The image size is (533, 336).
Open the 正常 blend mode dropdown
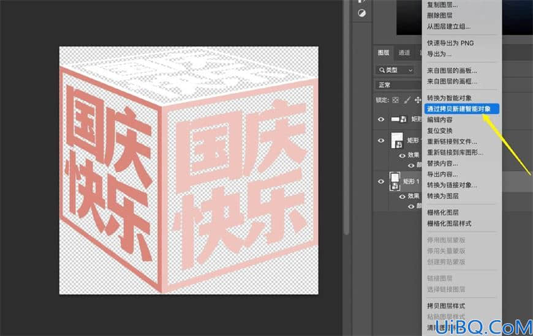398,85
